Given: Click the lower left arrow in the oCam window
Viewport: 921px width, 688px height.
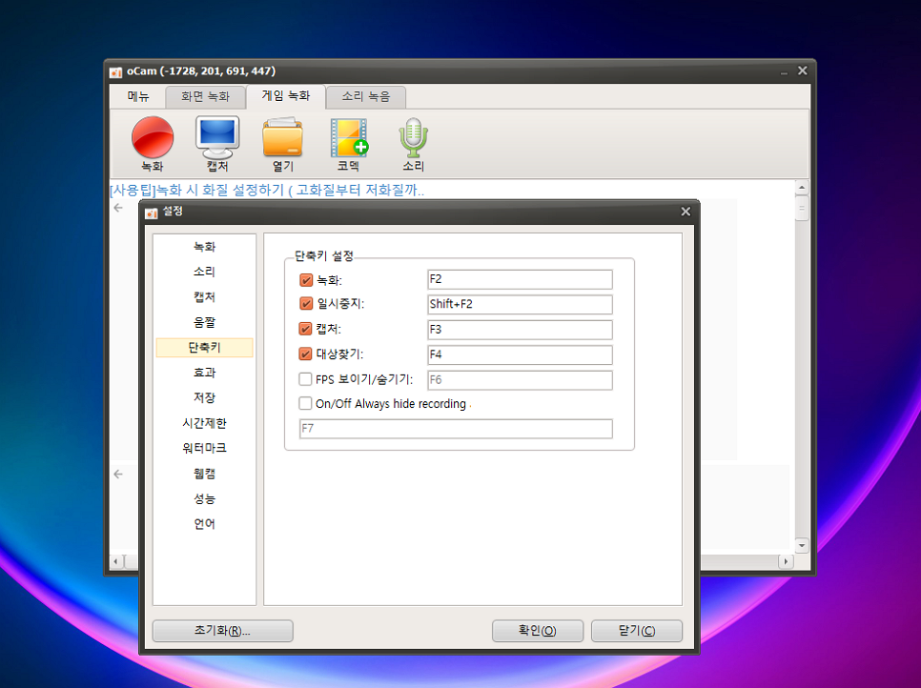Looking at the screenshot, I should click(118, 475).
